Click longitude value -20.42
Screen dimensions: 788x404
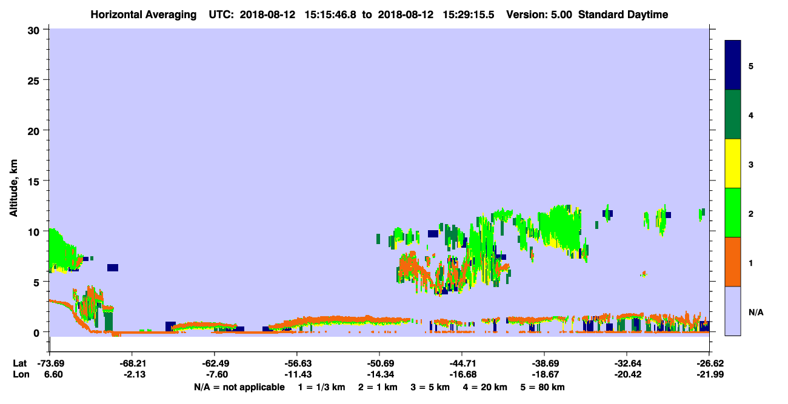(x=626, y=374)
